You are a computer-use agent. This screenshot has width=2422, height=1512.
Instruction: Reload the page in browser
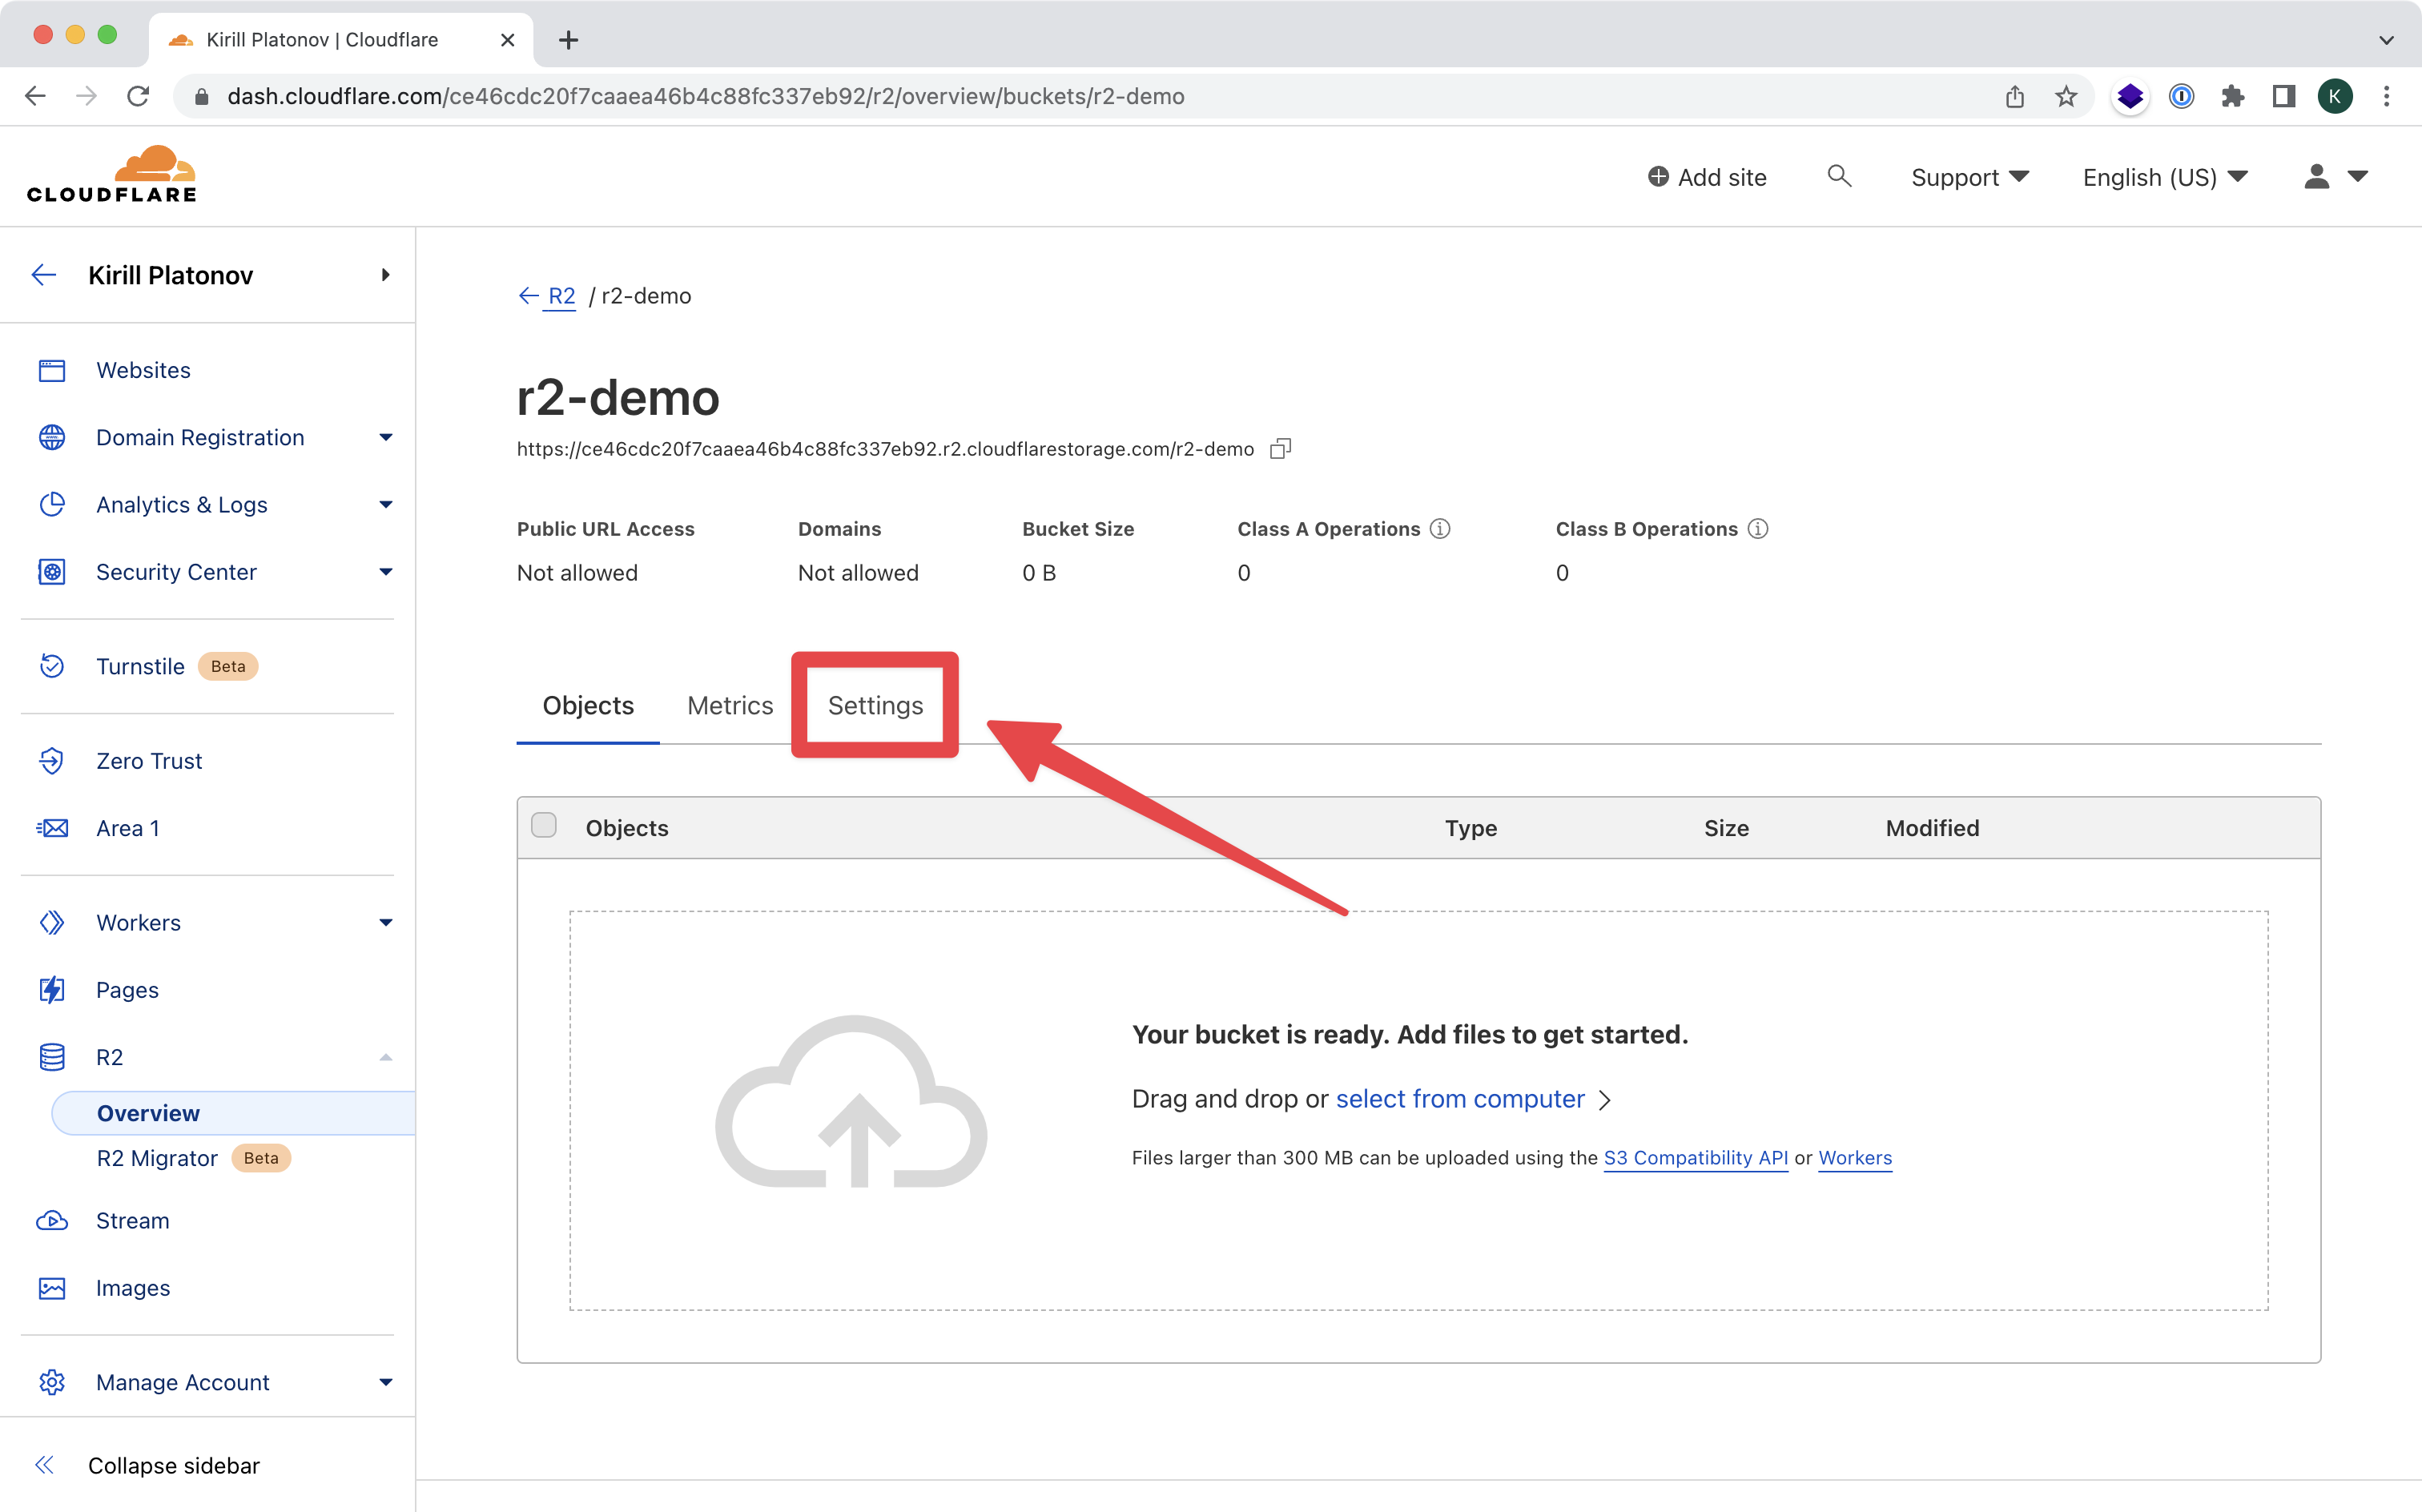pos(138,96)
